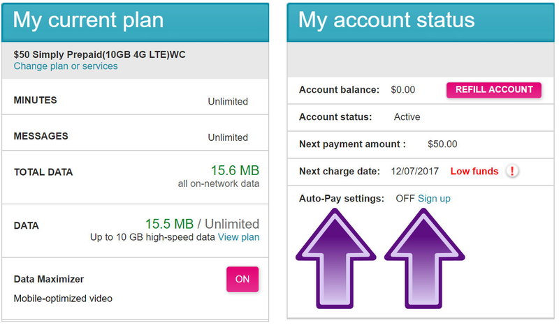Click Sign up for Auto-Pay
This screenshot has width=559, height=325.
click(x=434, y=198)
